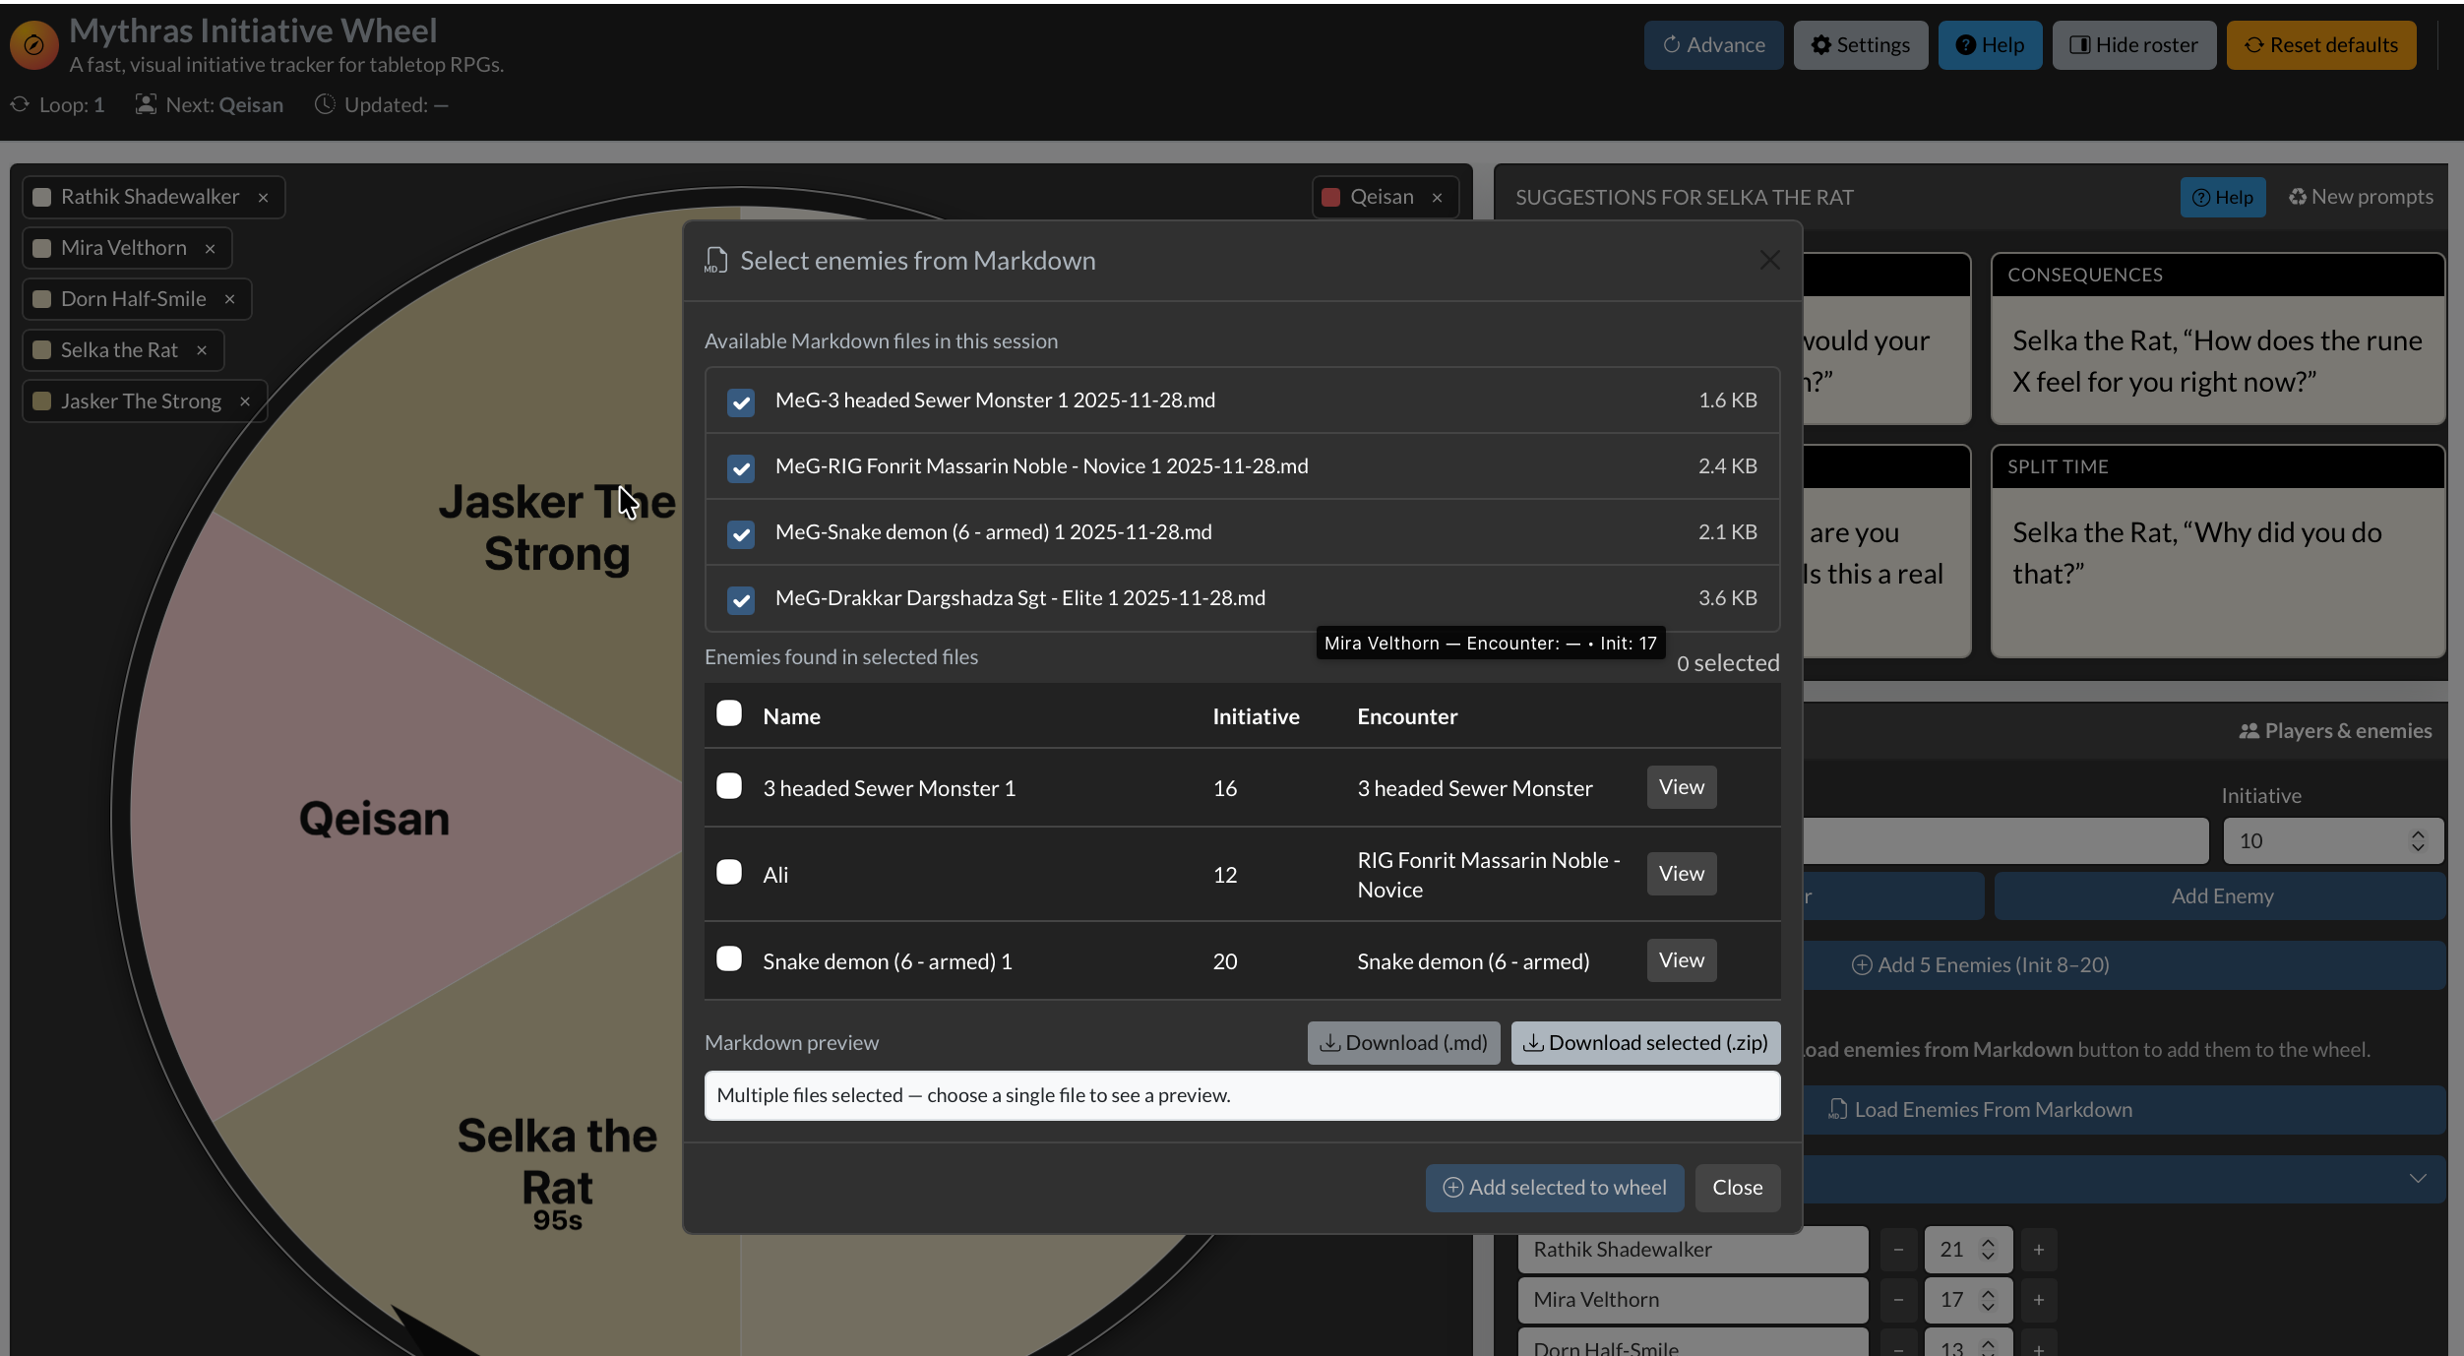
Task: Click minus button beside Mira Velthorn initiative
Action: point(1898,1300)
